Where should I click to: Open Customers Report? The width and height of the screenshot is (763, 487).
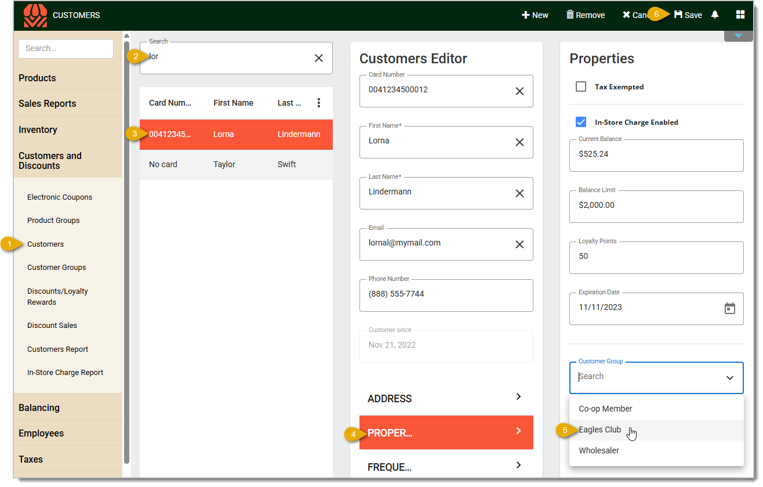[57, 349]
